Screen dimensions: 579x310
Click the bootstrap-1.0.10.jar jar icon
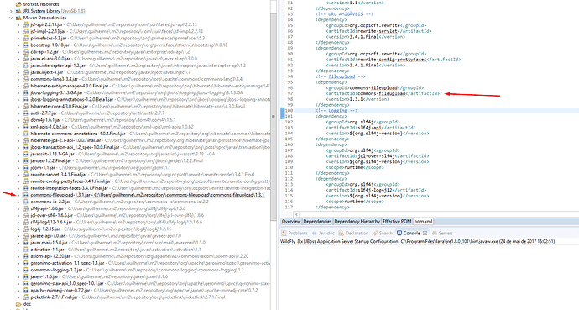25,45
